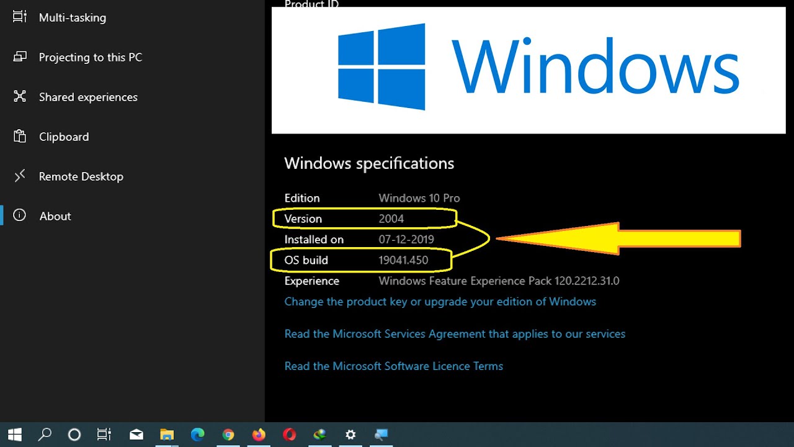Click the Projecting to this PC icon

point(20,57)
